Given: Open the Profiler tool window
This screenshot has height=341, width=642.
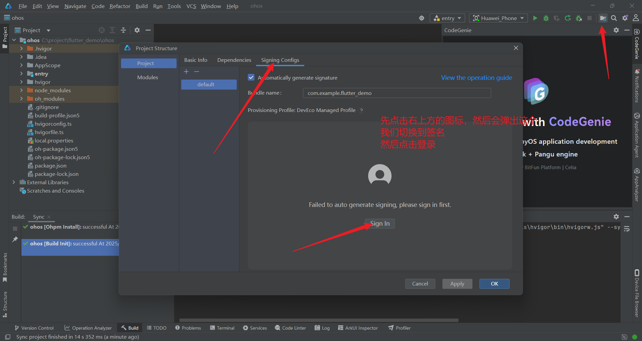Looking at the screenshot, I should tap(400, 328).
